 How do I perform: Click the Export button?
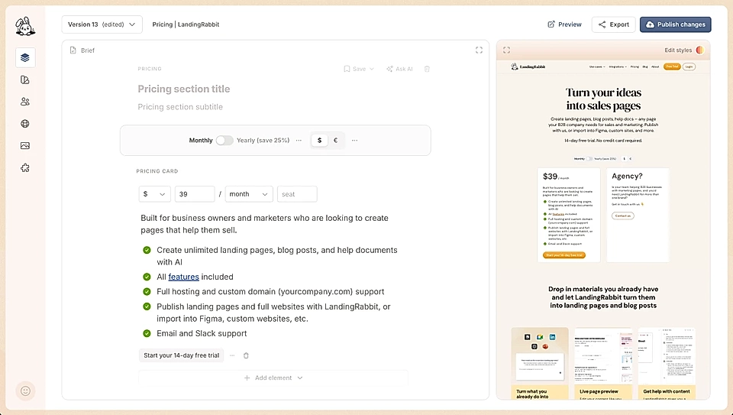tap(613, 24)
